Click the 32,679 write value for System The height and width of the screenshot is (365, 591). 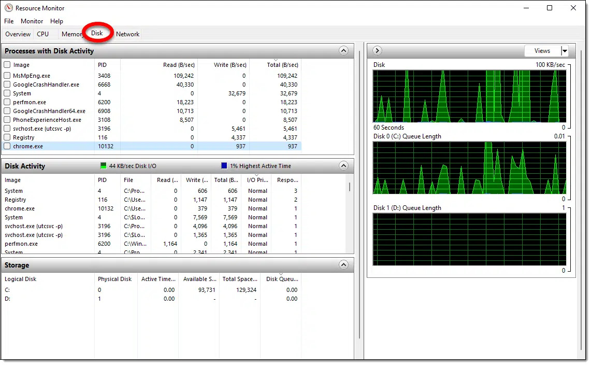click(237, 93)
